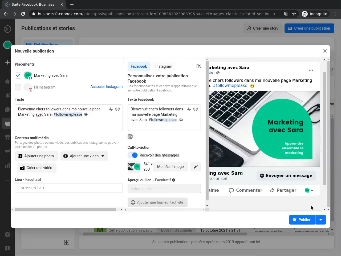Click the pencil edit image icon
341x256 pixels.
196,167
